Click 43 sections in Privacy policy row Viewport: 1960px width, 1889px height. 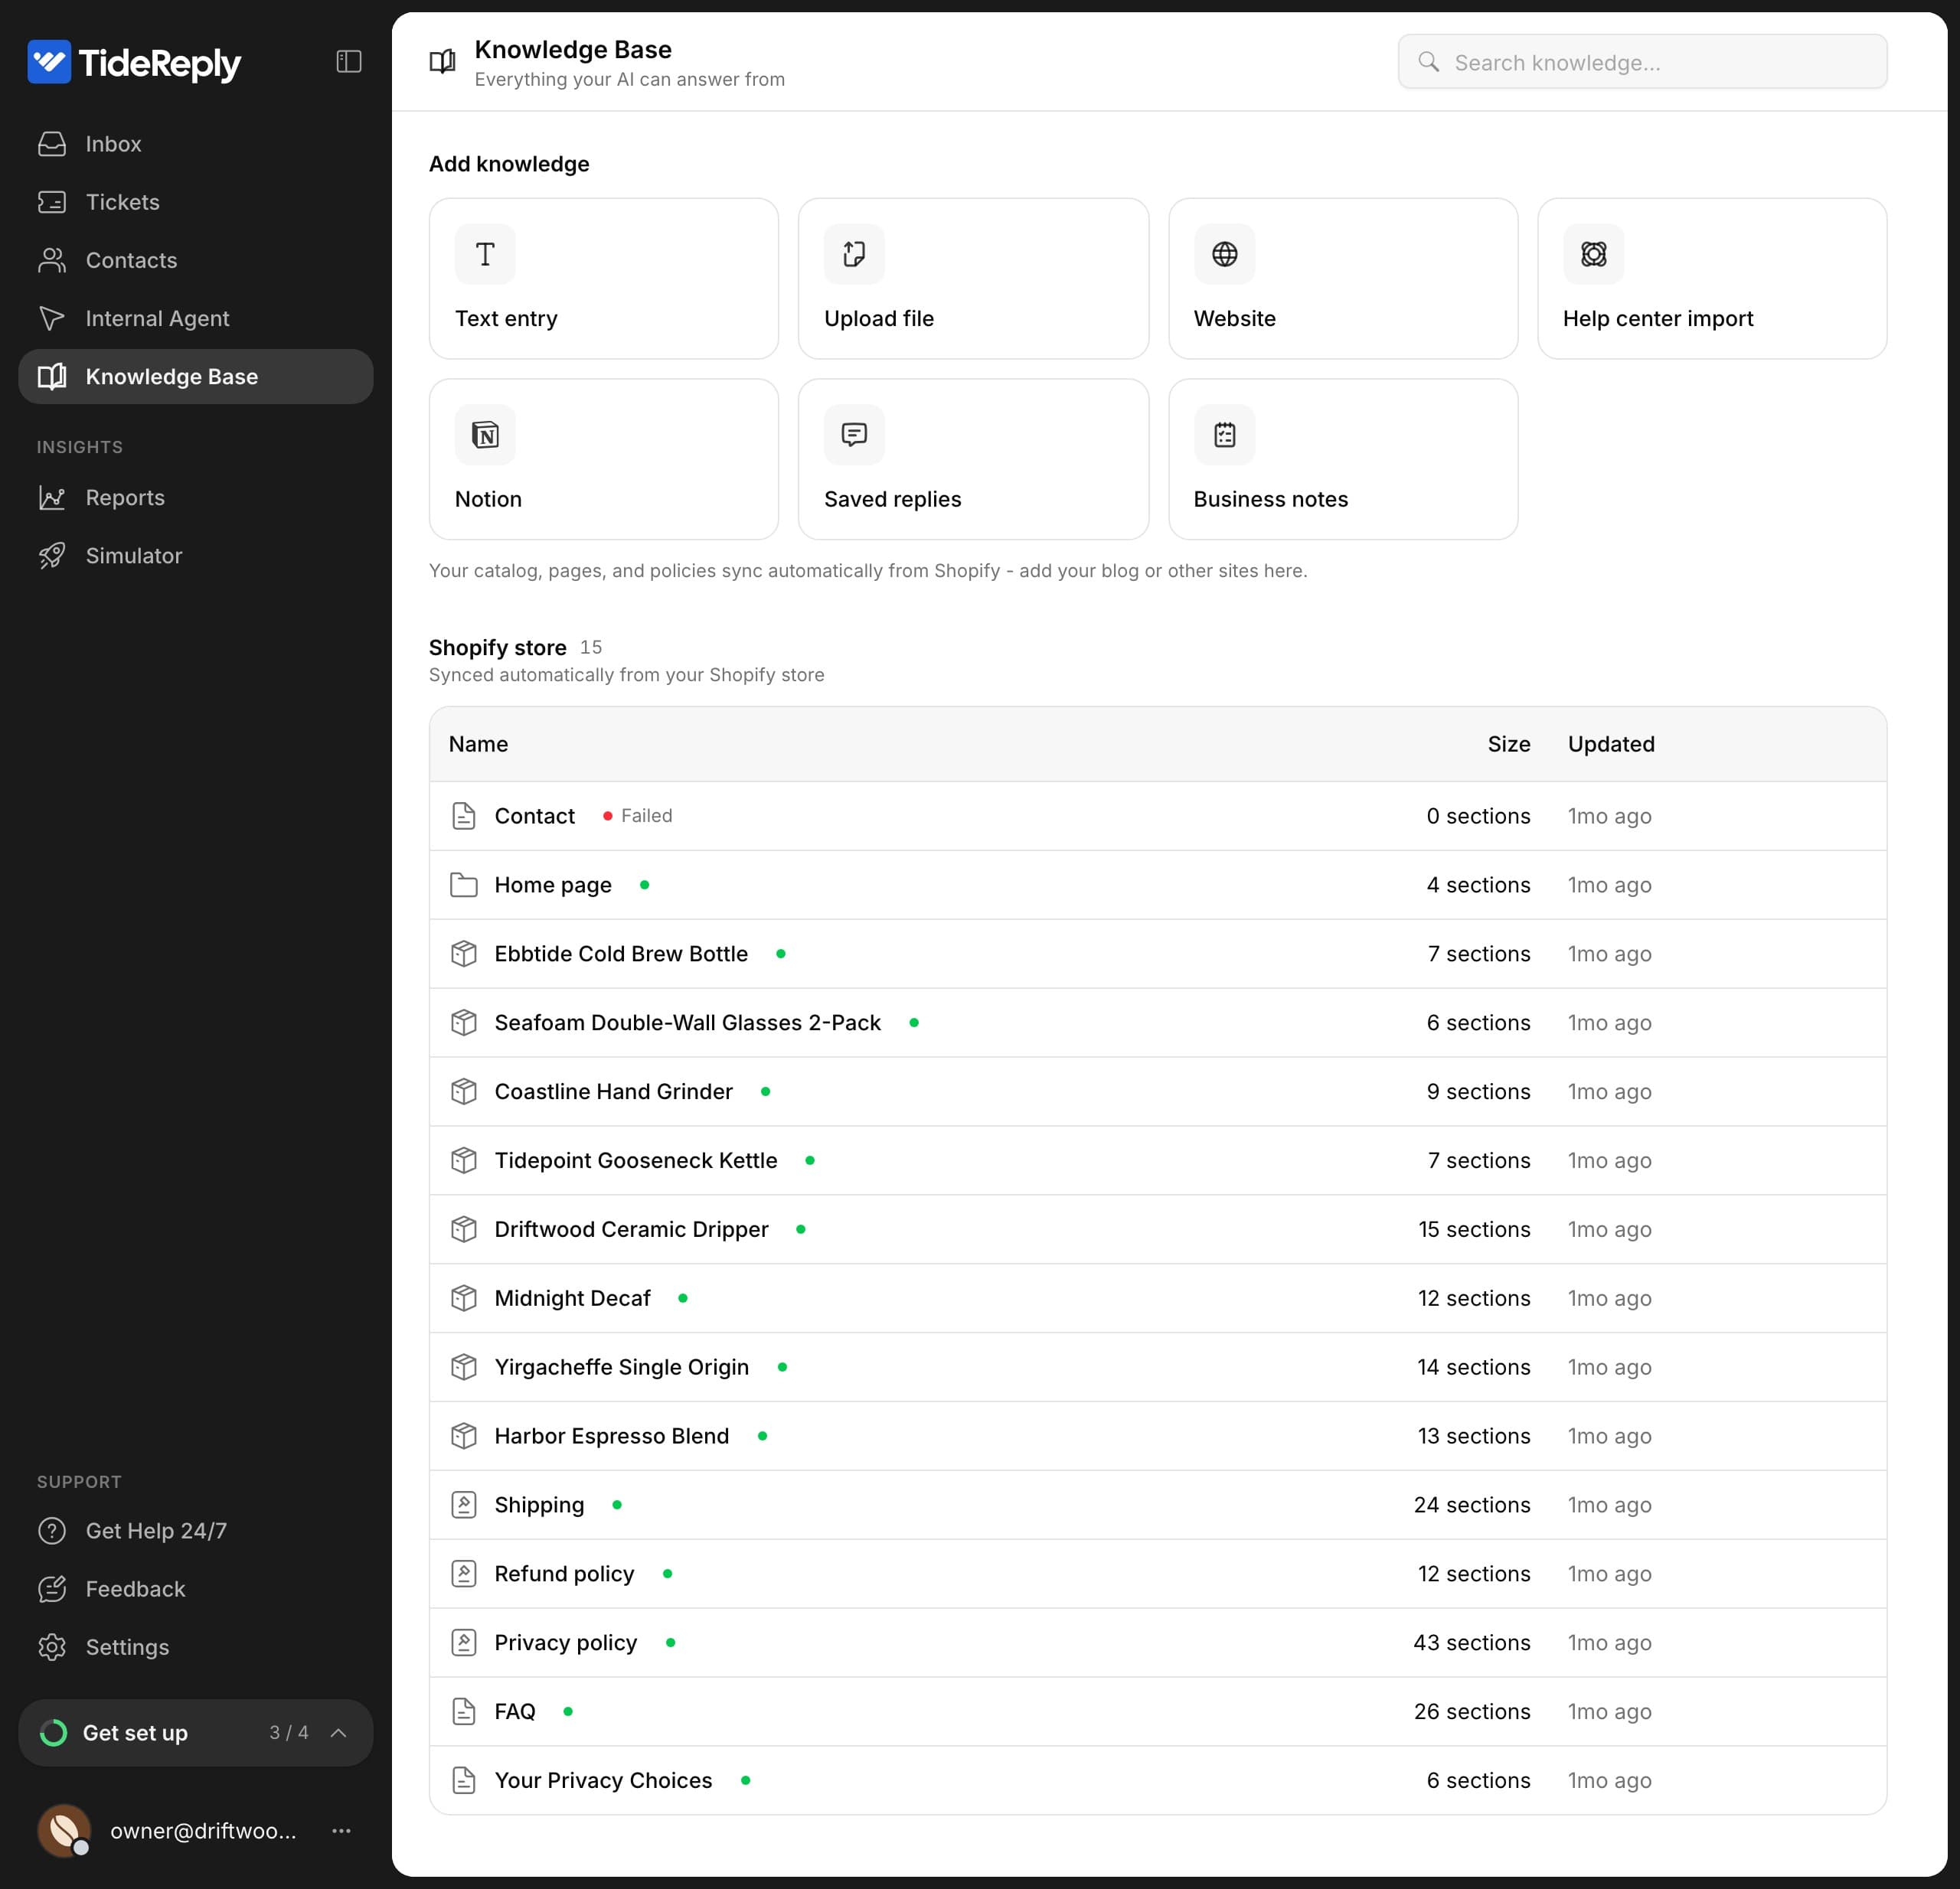pos(1471,1642)
